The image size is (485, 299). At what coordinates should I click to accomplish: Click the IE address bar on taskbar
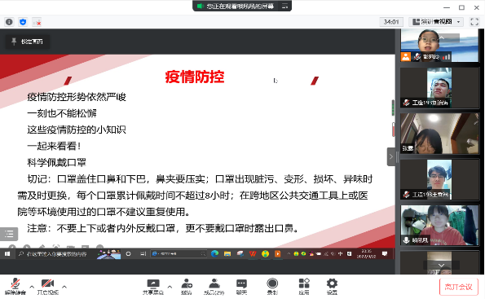click(179, 254)
